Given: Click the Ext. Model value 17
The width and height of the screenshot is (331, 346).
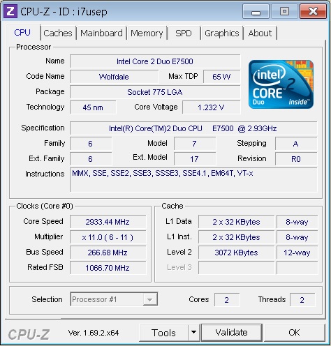Looking at the screenshot, I should (x=195, y=159).
